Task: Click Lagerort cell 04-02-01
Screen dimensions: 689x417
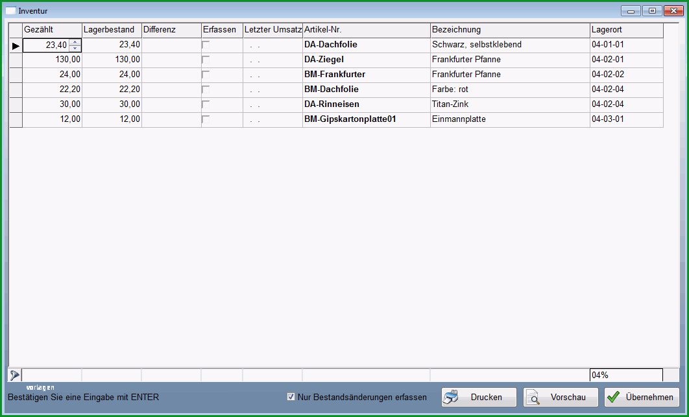Action: [x=627, y=60]
